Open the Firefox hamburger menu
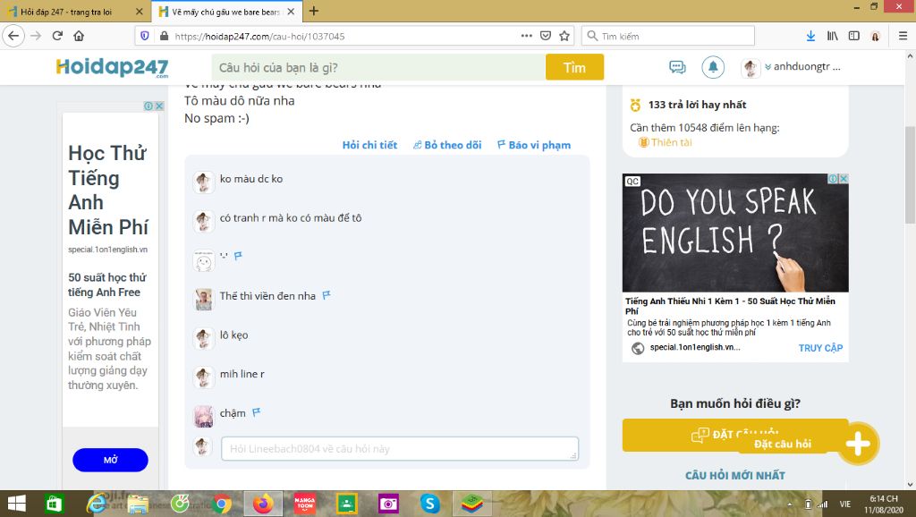 pos(903,36)
